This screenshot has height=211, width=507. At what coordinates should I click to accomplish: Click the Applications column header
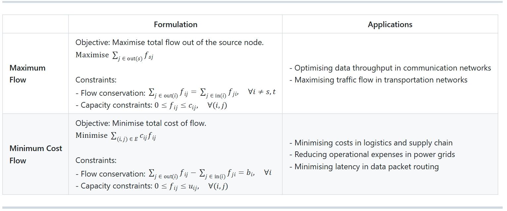click(x=390, y=25)
